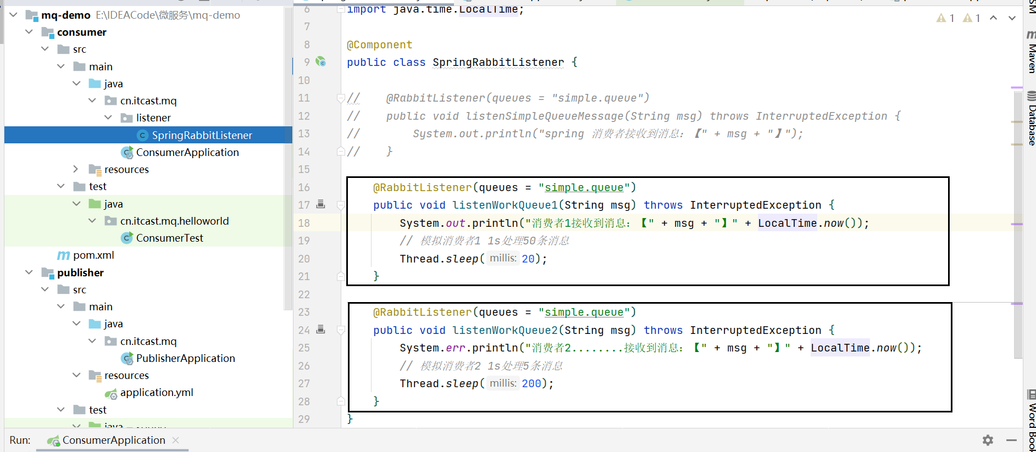
Task: Click the listener gutter icon on line 17
Action: 321,204
